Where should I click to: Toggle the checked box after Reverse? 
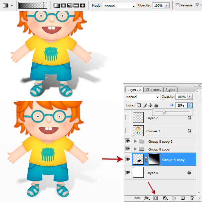[x=197, y=5]
